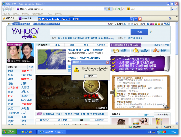This screenshot has width=181, height=137.
Task: Close the 網頁訊息 dialog with X
Action: (107, 62)
